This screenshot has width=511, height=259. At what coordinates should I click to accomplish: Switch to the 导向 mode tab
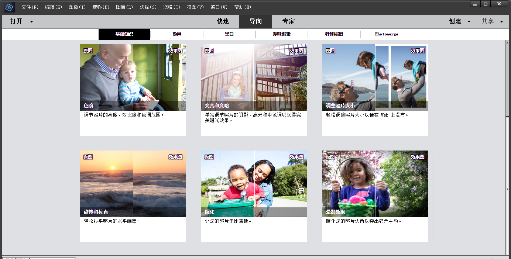coord(255,21)
